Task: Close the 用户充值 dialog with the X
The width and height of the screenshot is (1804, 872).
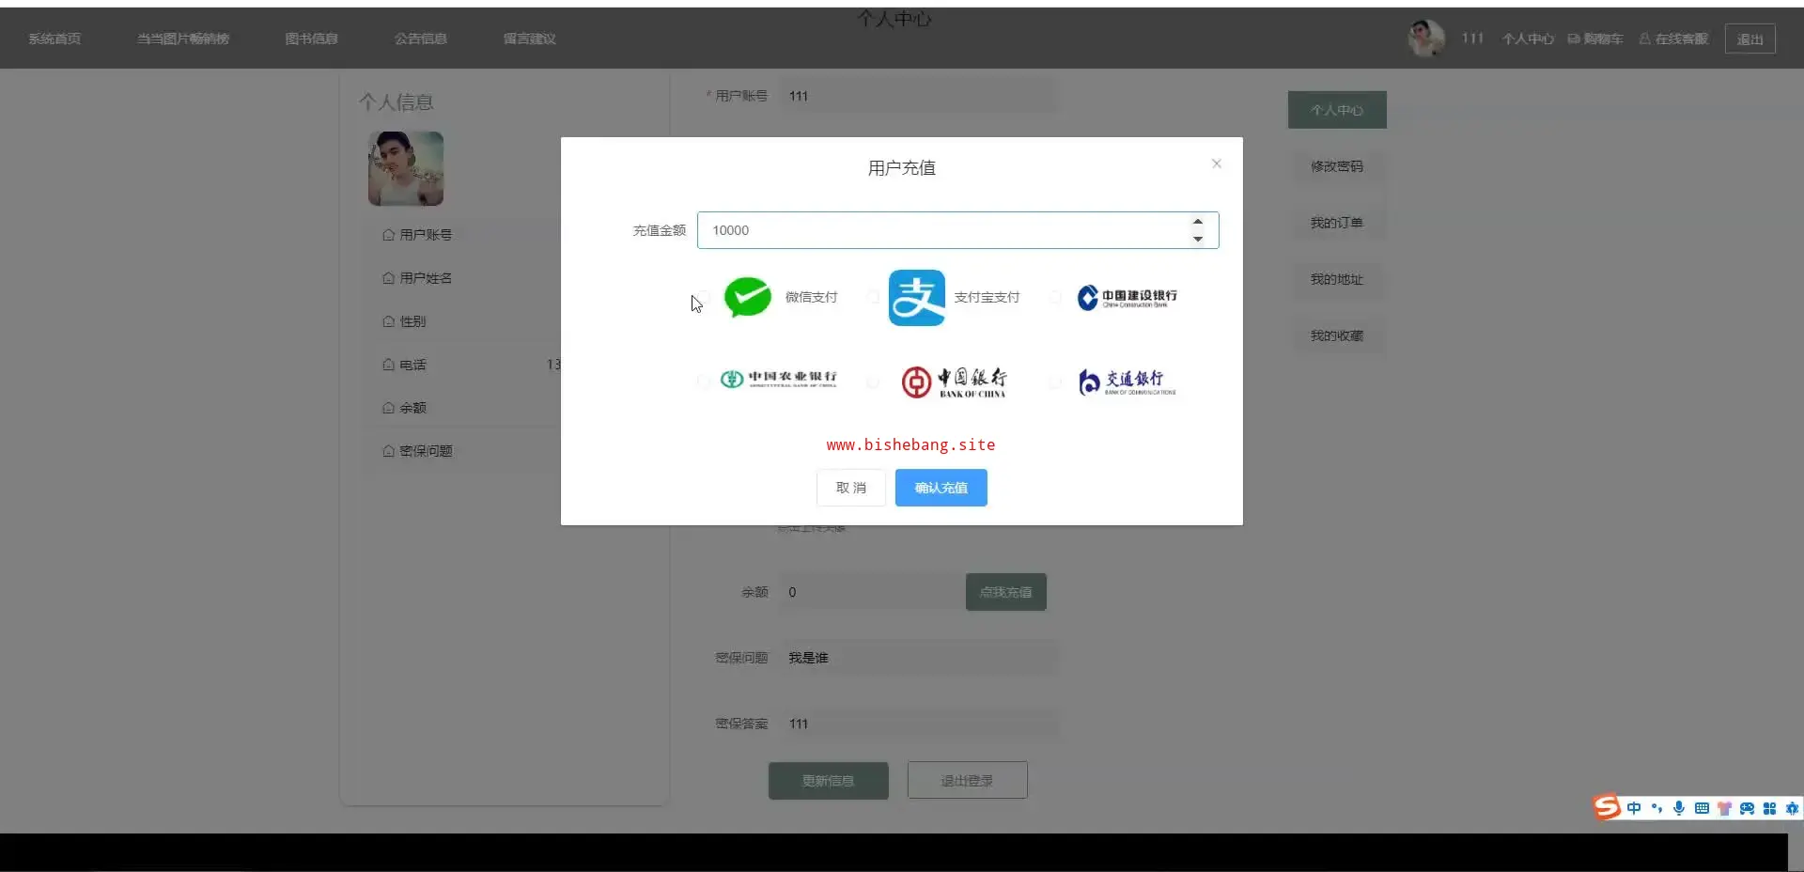Action: tap(1217, 163)
